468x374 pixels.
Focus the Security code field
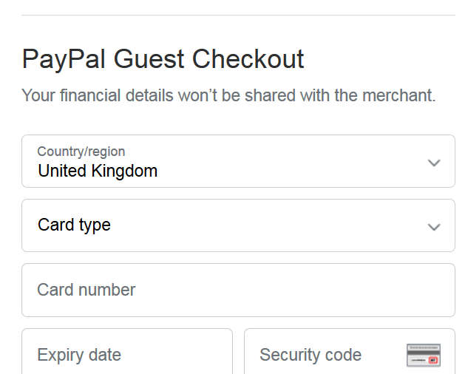click(350, 351)
